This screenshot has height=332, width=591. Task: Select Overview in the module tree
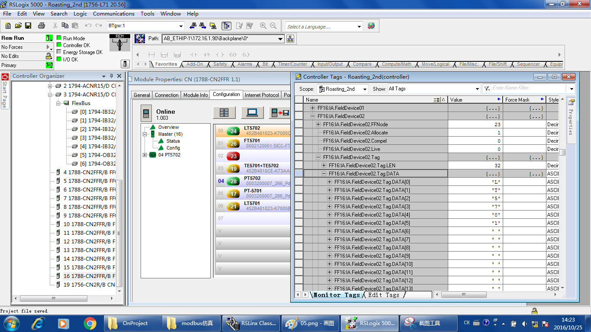coord(168,127)
